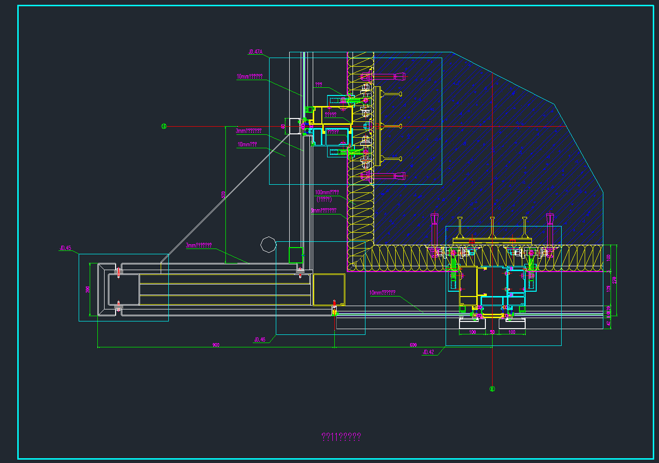Click the 520 vertical dimension text
Image resolution: width=659 pixels, height=463 pixels.
click(x=223, y=194)
